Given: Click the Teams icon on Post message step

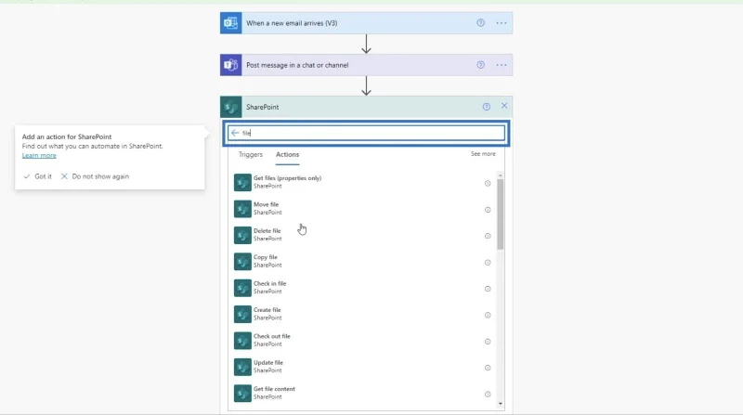Looking at the screenshot, I should (230, 65).
